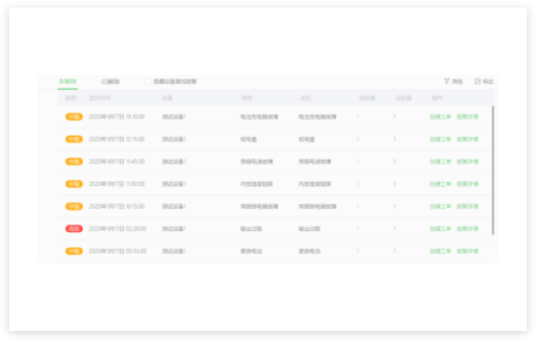Click 测试设备1 in the 11:30:00 row
The image size is (536, 342).
coord(174,184)
